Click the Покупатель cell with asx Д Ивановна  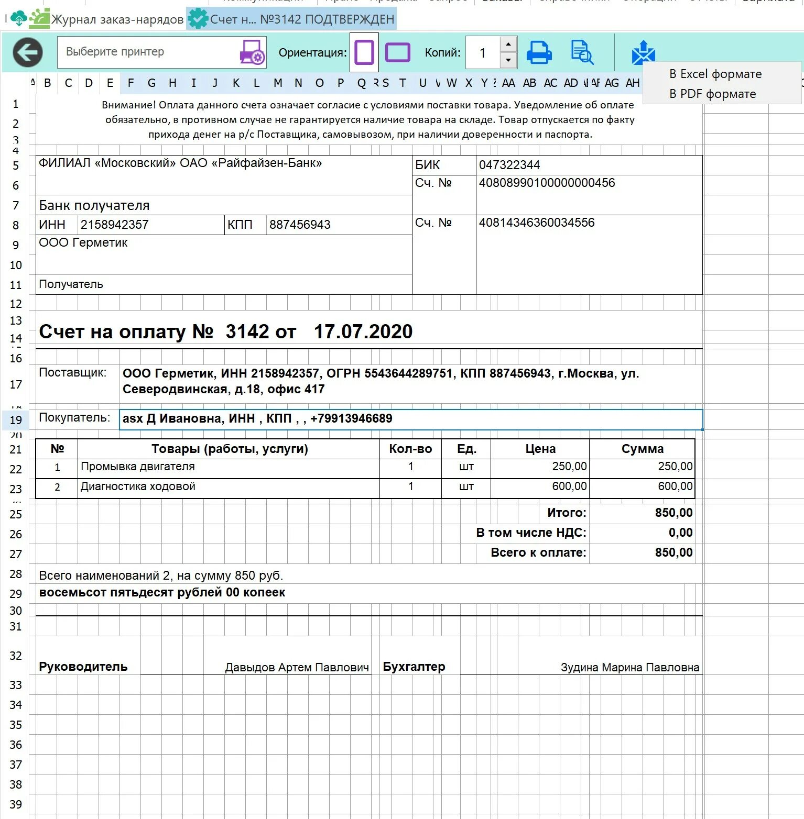(411, 419)
